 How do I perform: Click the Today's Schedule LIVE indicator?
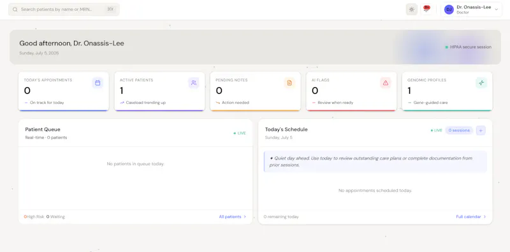tap(437, 130)
